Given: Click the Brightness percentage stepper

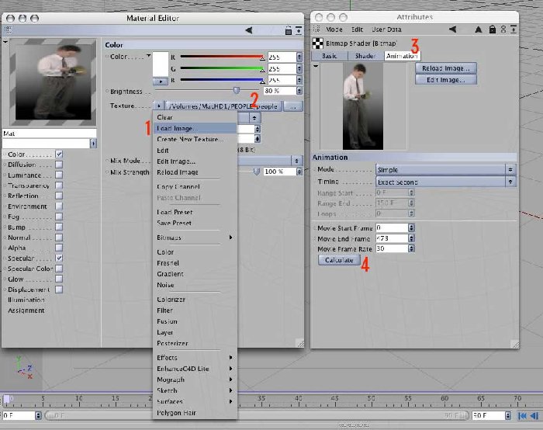Looking at the screenshot, I should (x=299, y=91).
